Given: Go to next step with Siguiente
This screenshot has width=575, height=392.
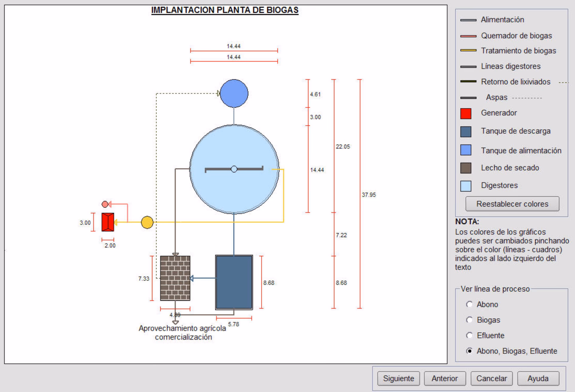Looking at the screenshot, I should pos(398,379).
